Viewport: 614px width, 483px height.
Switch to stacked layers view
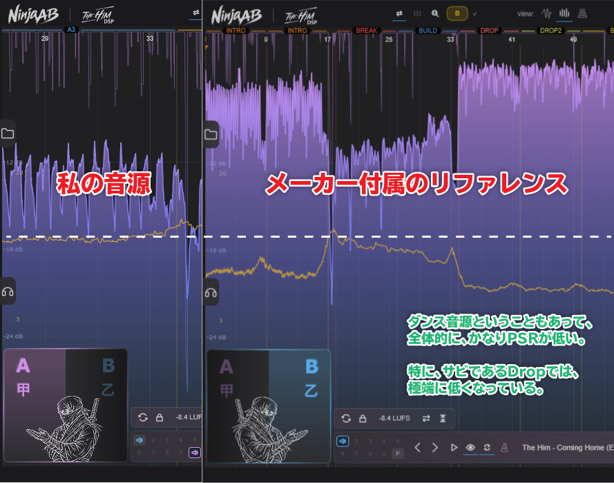click(582, 13)
